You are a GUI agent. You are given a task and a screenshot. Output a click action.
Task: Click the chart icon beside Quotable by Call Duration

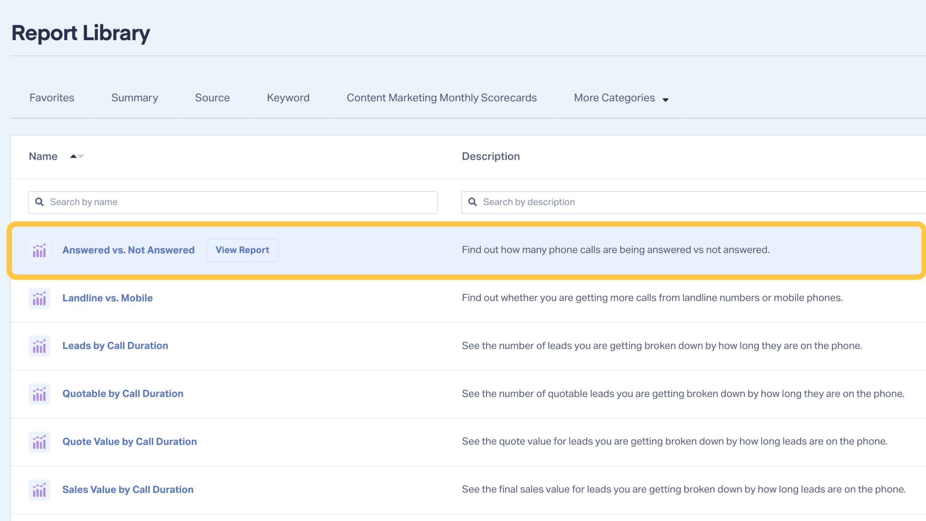click(39, 394)
